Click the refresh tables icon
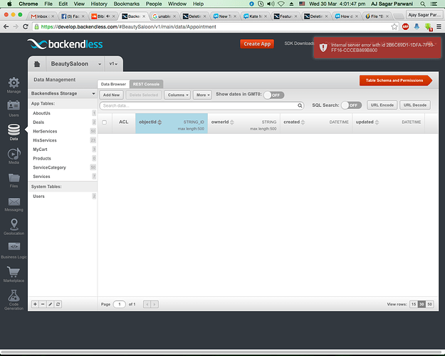 tap(58, 304)
